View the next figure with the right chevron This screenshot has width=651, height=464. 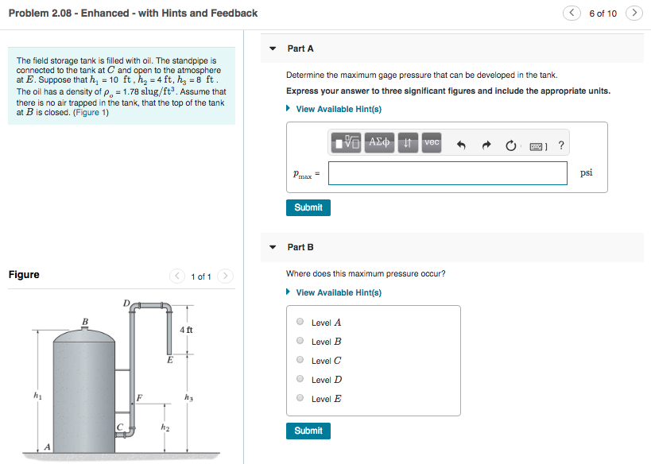coord(223,276)
